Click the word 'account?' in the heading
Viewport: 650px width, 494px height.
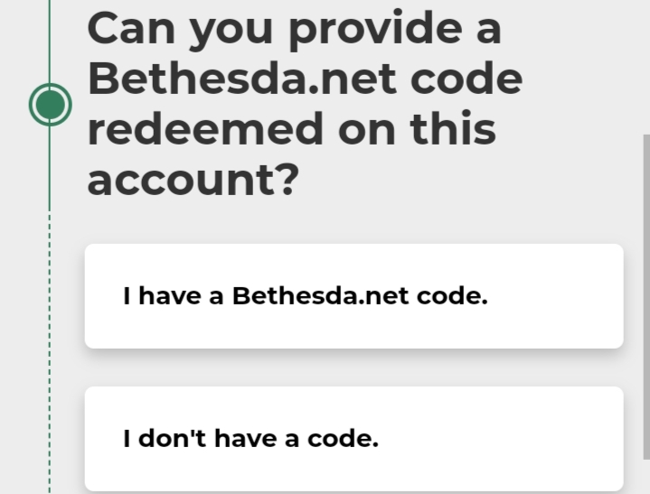193,180
